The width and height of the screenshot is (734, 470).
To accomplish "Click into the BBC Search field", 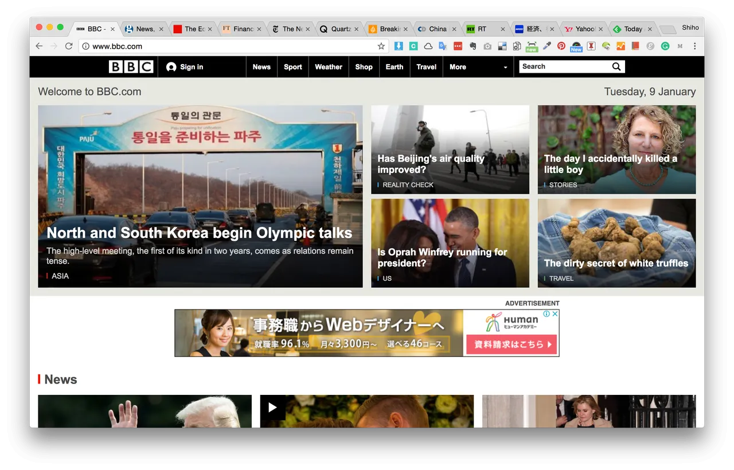I will pyautogui.click(x=565, y=66).
